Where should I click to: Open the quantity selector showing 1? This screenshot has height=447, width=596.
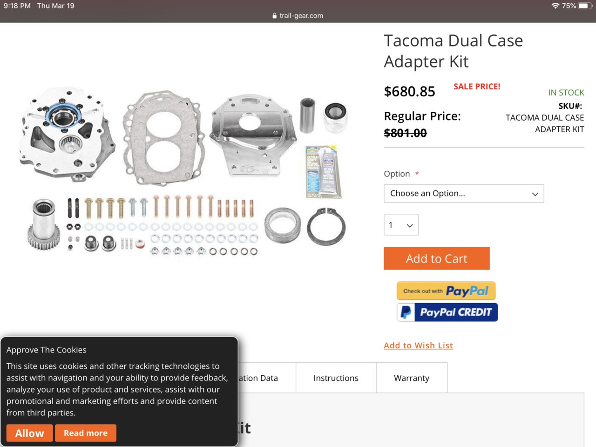click(401, 225)
